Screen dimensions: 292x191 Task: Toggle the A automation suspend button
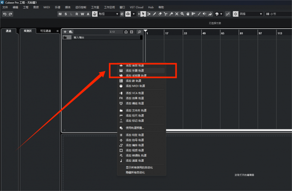coord(88,14)
